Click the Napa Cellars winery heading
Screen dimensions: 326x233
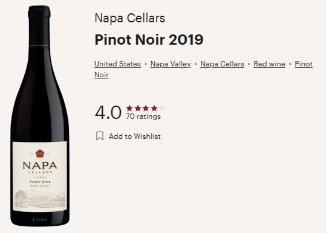point(129,18)
